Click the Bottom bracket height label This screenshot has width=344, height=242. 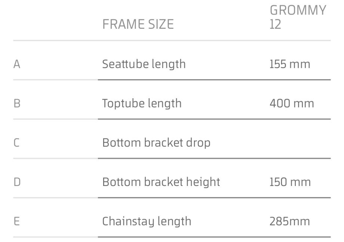161,182
